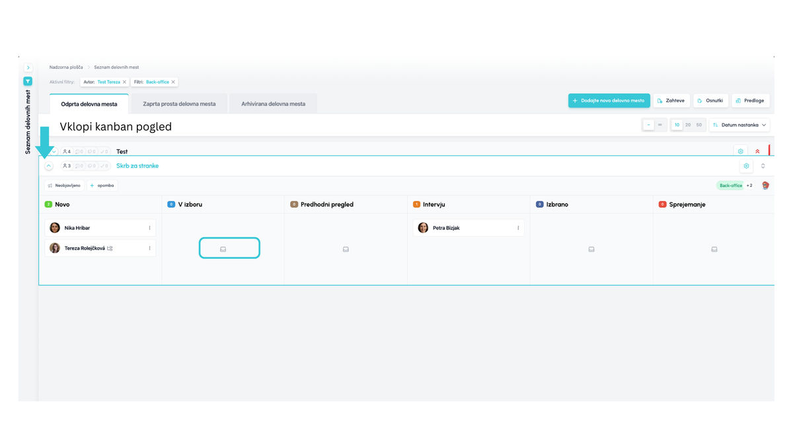This screenshot has width=793, height=446.
Task: Remove the Filtri: Back-office filter
Action: (x=173, y=82)
